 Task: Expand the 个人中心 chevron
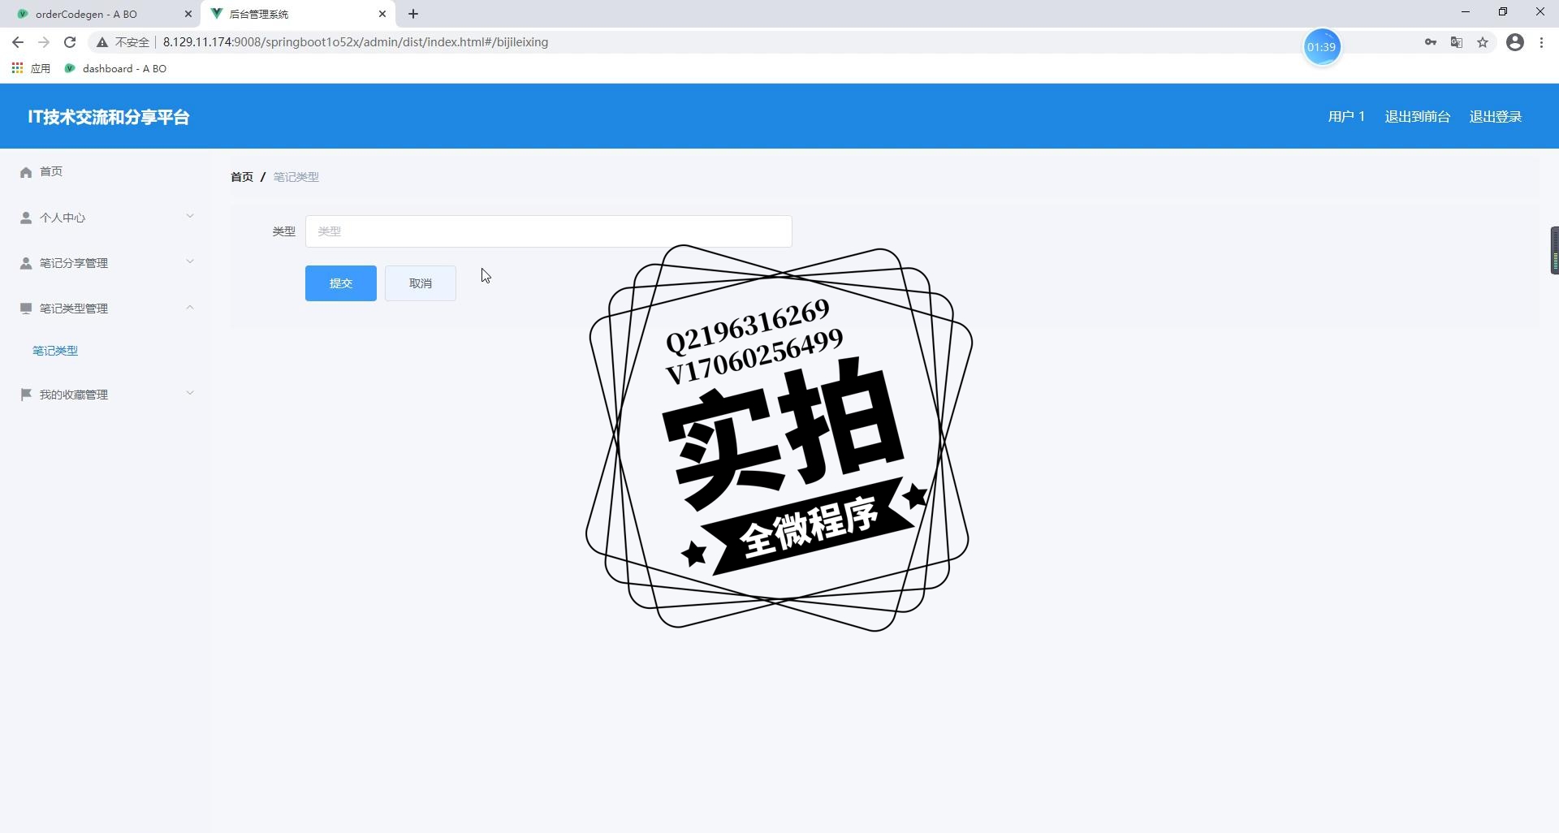tap(190, 216)
